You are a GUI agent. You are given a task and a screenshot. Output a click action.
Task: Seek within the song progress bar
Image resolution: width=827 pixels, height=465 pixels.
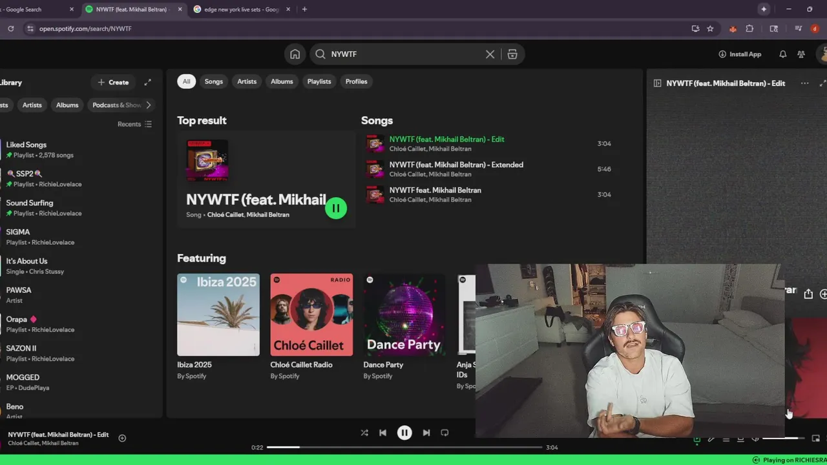click(404, 447)
